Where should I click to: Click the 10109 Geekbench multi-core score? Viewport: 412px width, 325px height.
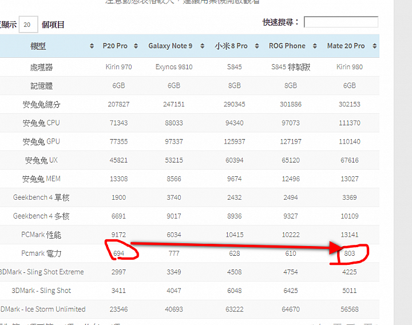pyautogui.click(x=350, y=216)
